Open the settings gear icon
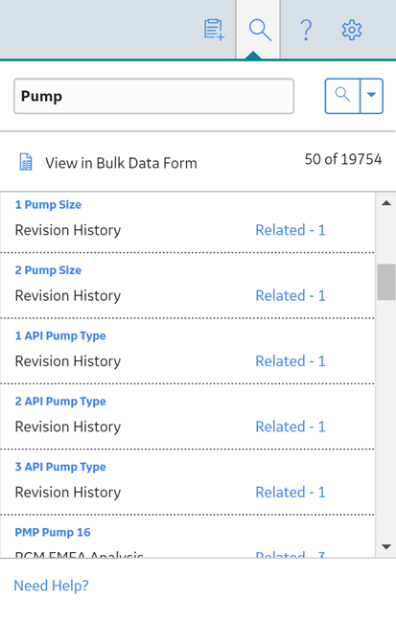 coord(352,31)
